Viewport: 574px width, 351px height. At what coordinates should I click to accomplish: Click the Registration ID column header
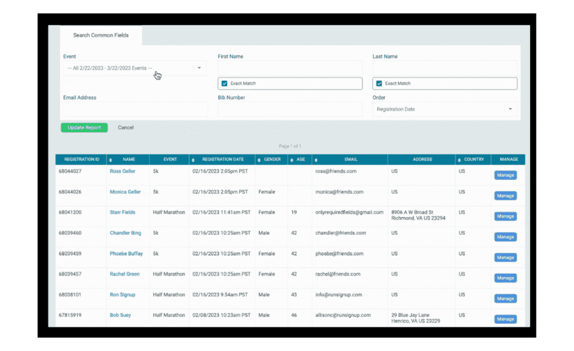point(82,160)
